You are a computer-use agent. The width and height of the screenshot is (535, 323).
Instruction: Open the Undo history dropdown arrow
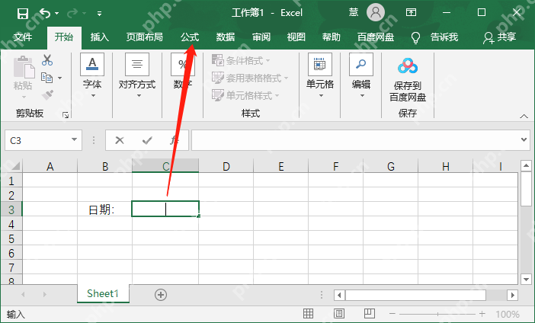[x=57, y=14]
